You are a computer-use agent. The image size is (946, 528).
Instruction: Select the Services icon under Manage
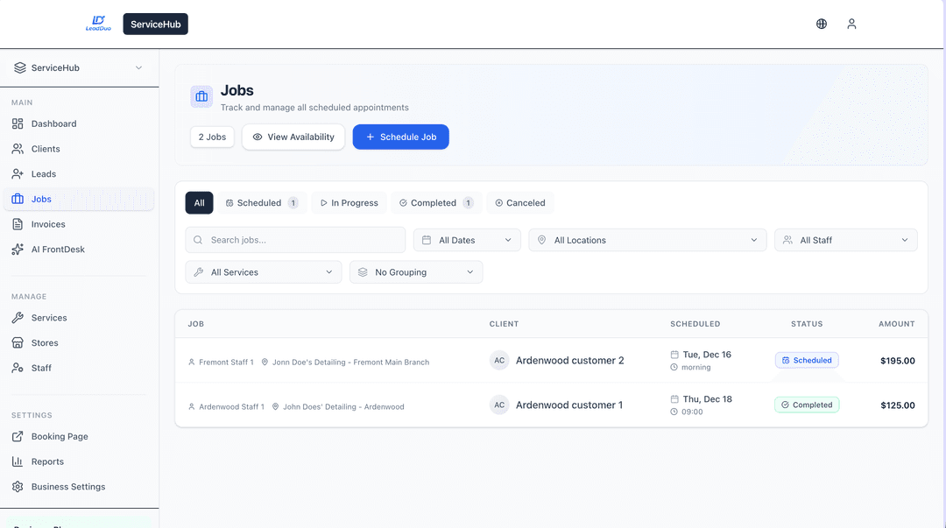(19, 317)
